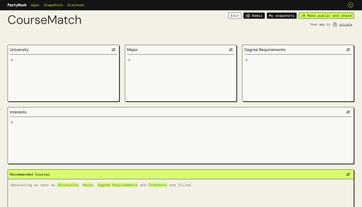Focus the Major input field
This screenshot has height=207, width=362.
coord(181,78)
